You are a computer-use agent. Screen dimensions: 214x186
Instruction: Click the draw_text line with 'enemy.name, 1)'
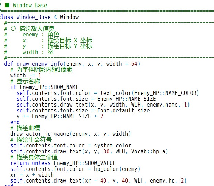103,105
